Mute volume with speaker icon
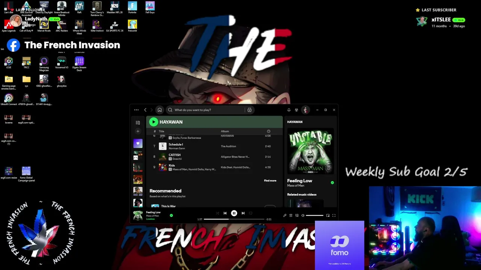 click(303, 216)
